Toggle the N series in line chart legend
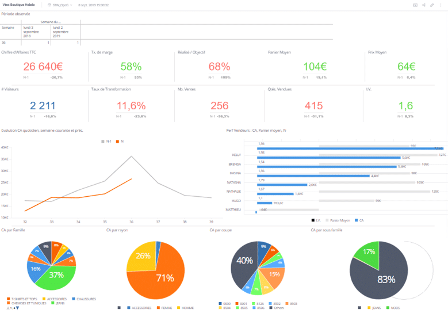This screenshot has width=448, height=313. [x=120, y=140]
